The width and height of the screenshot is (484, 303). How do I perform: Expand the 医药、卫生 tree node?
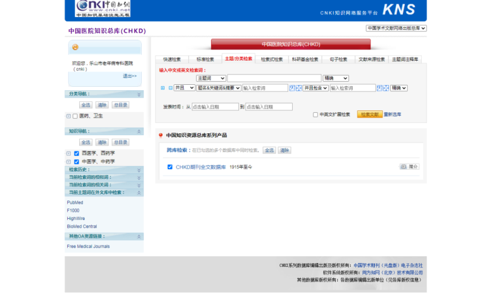(x=68, y=116)
